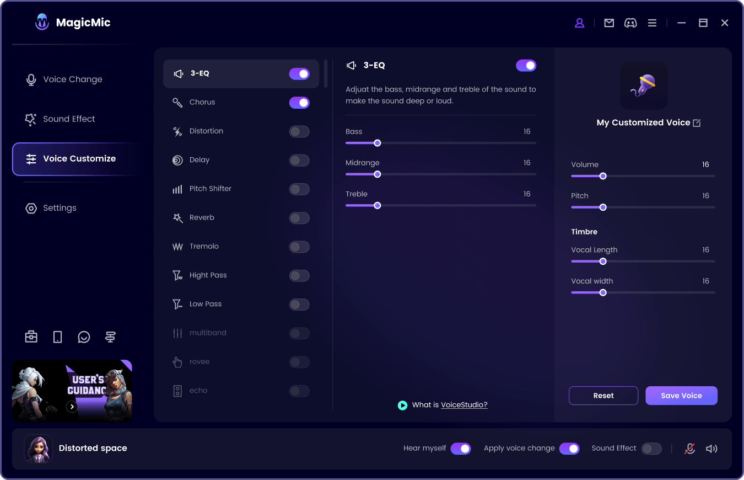
Task: Click the muted microphone icon
Action: coord(689,449)
